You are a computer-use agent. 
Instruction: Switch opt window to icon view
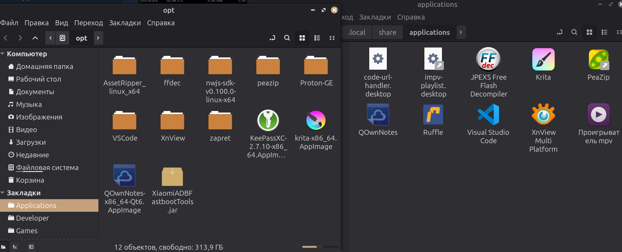point(302,38)
